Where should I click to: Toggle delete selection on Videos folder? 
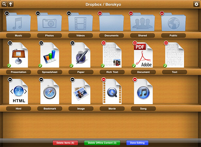tap(69, 13)
